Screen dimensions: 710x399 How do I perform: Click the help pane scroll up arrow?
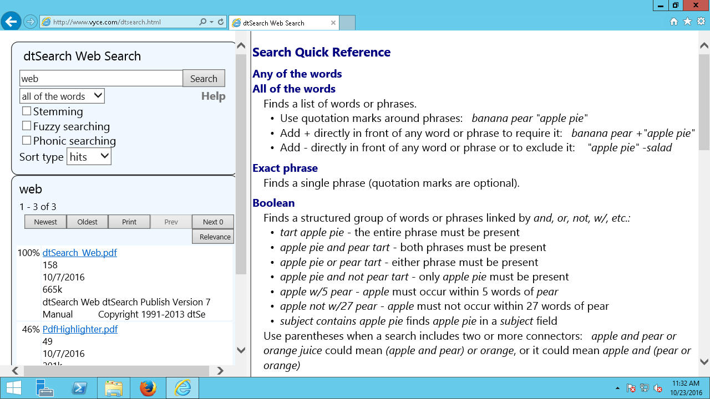[x=704, y=45]
